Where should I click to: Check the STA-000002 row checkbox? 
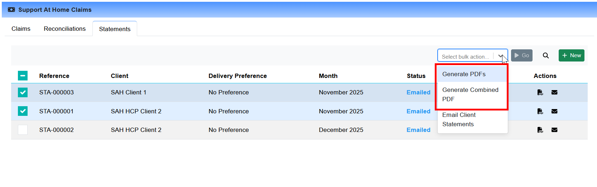(23, 130)
